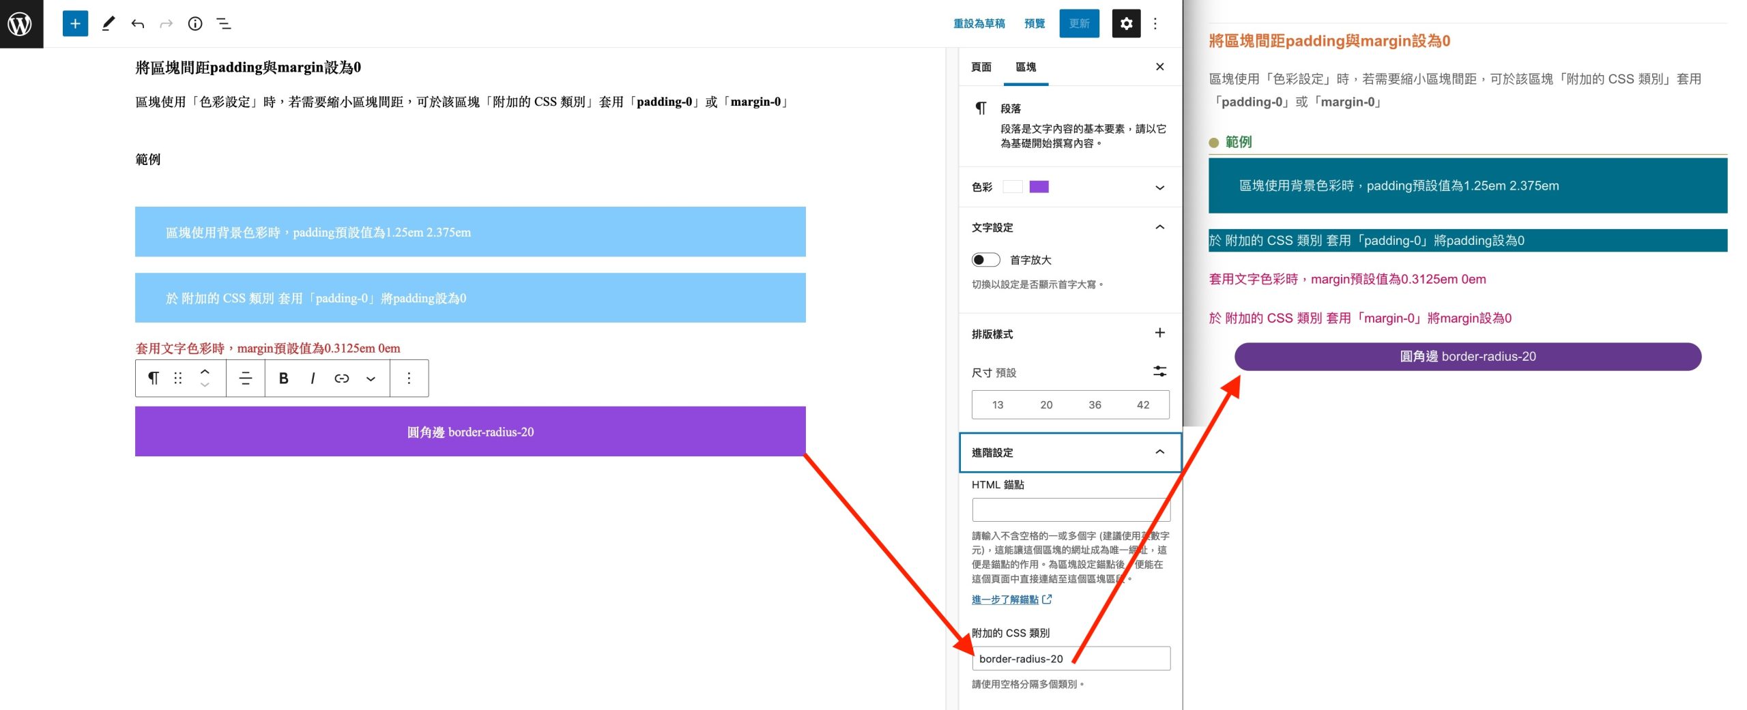
Task: Open the WordPress logo menu
Action: (21, 24)
